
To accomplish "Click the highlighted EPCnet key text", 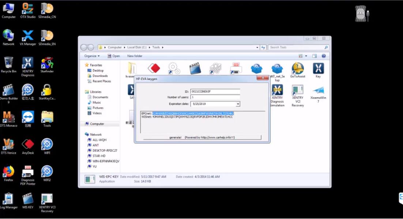I will point(193,113).
